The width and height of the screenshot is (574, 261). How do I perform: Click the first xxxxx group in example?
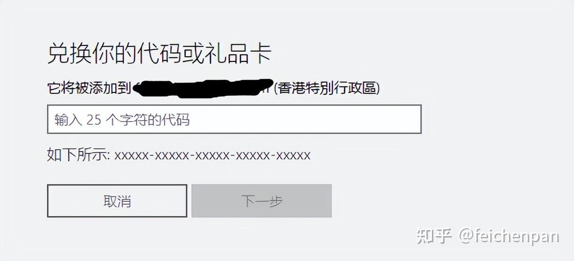click(132, 155)
